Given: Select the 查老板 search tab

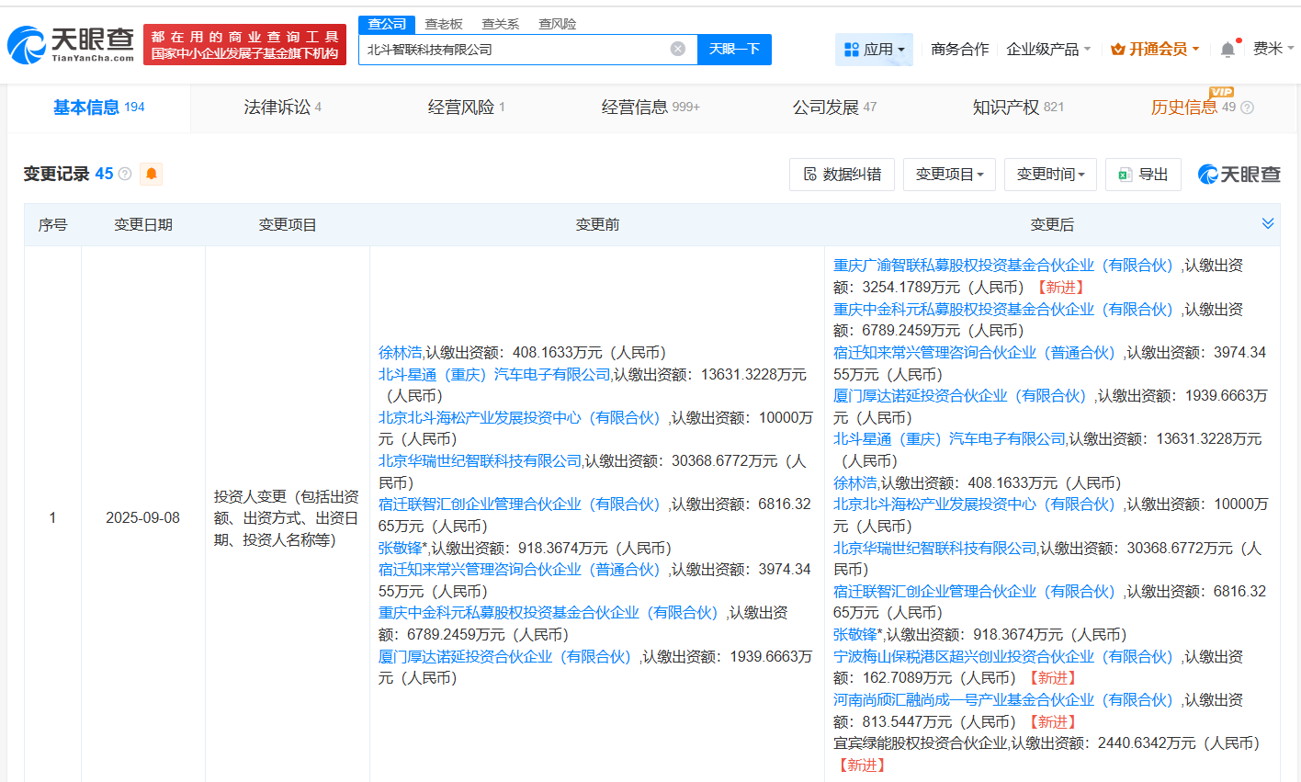Looking at the screenshot, I should coord(442,23).
